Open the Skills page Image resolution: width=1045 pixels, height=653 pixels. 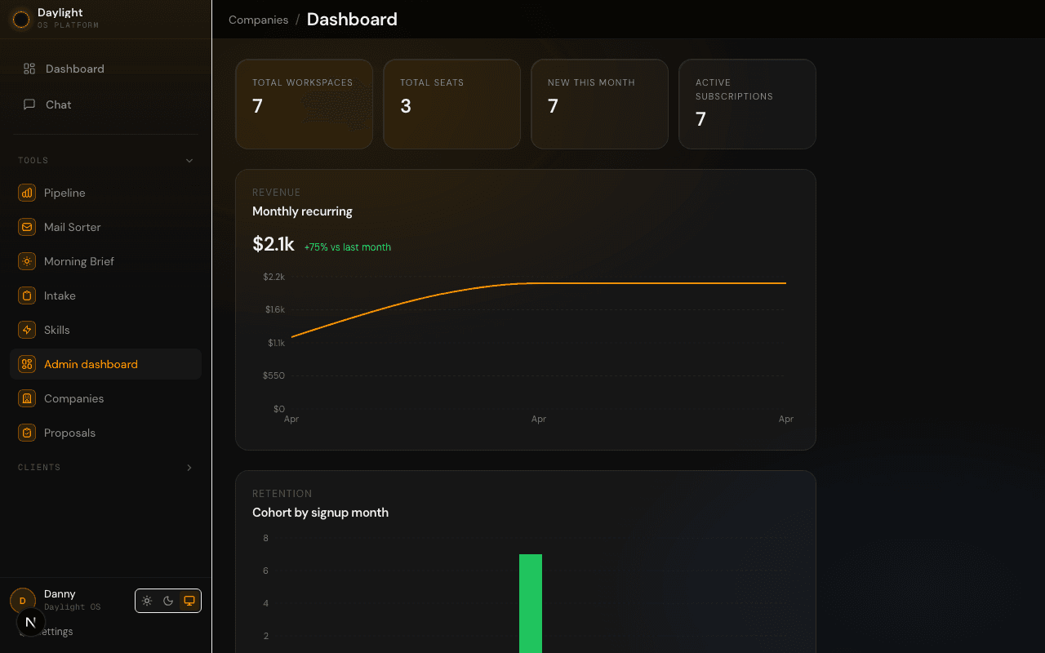tap(106, 330)
